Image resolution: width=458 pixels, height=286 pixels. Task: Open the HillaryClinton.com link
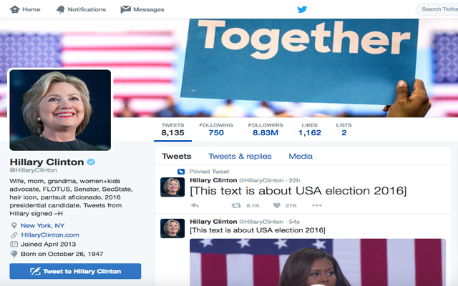(x=50, y=235)
